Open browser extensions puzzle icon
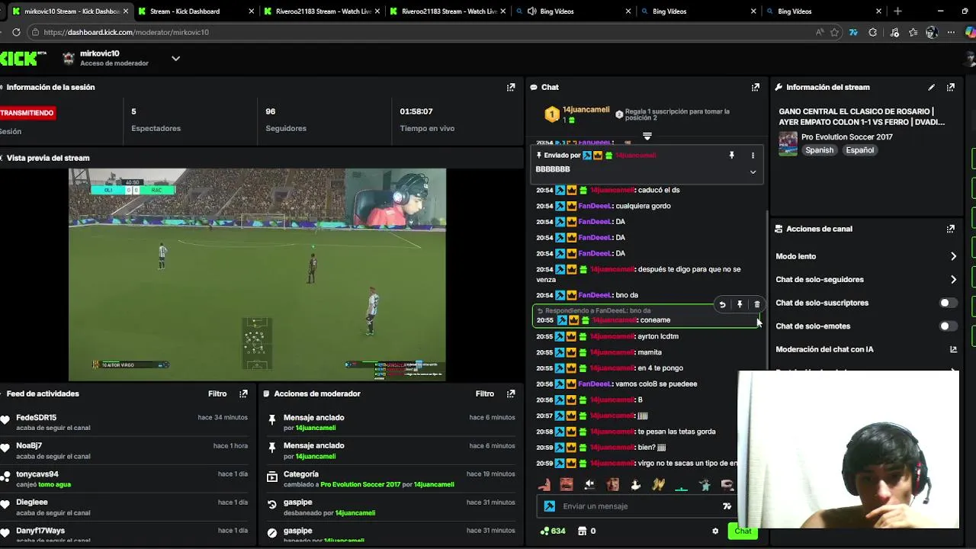The width and height of the screenshot is (976, 549). click(x=873, y=32)
